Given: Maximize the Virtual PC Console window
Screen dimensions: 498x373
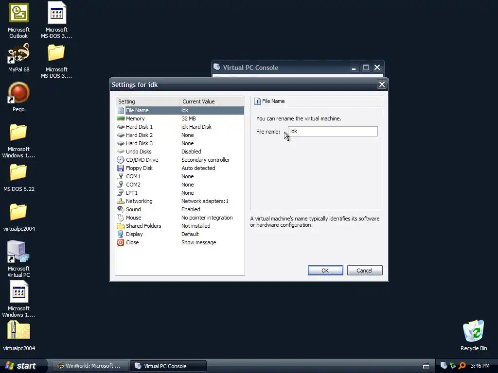Looking at the screenshot, I should click(366, 68).
